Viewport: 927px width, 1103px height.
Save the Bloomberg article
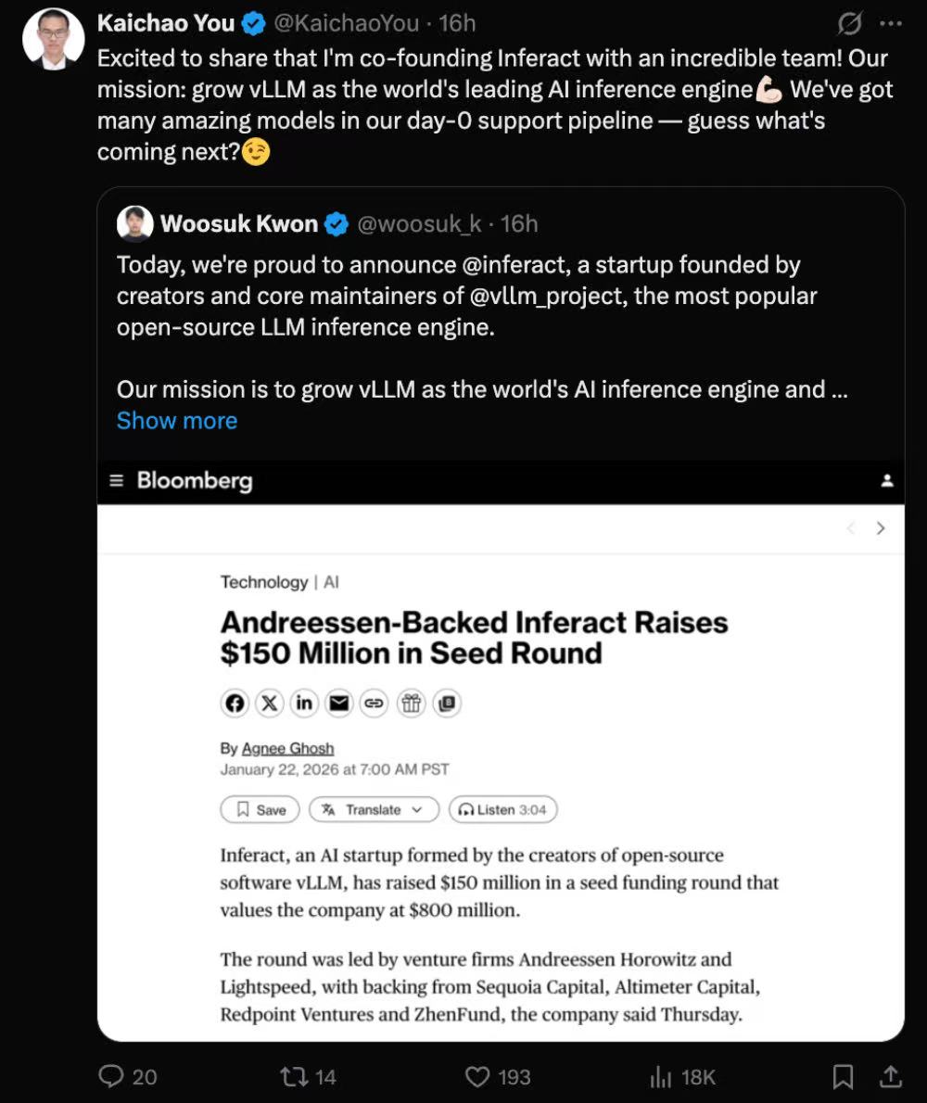[x=260, y=809]
